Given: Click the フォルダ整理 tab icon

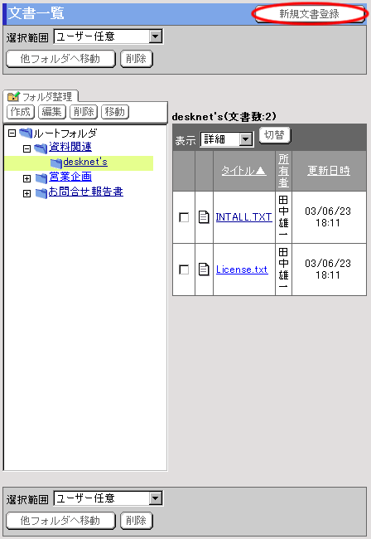Looking at the screenshot, I should click(14, 96).
